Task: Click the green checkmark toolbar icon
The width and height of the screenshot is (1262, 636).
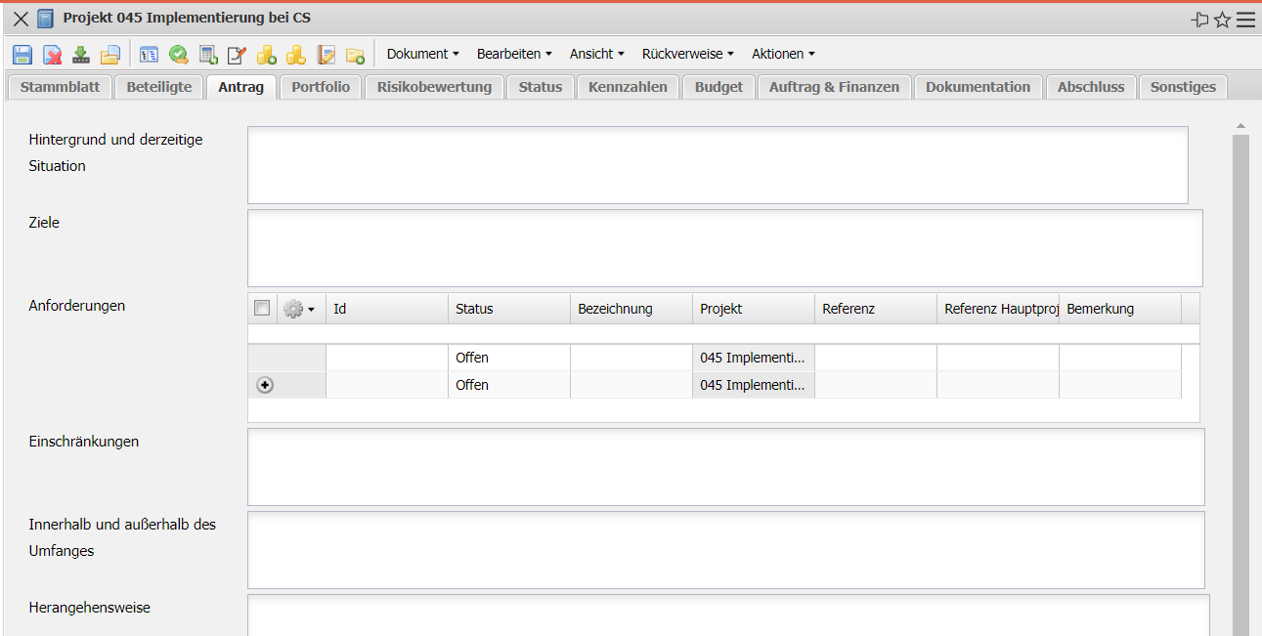Action: coord(179,55)
